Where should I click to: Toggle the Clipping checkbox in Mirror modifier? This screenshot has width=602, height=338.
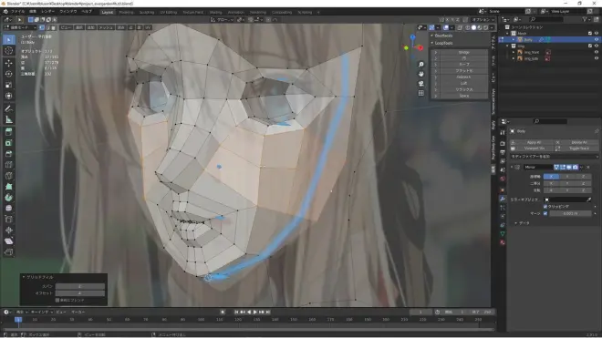click(545, 207)
